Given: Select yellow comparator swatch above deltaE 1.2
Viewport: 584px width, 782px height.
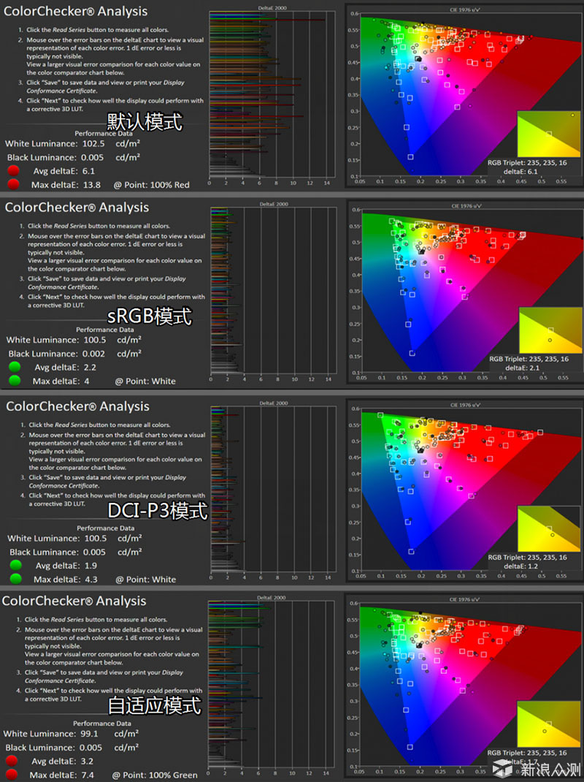Looking at the screenshot, I should click(550, 528).
